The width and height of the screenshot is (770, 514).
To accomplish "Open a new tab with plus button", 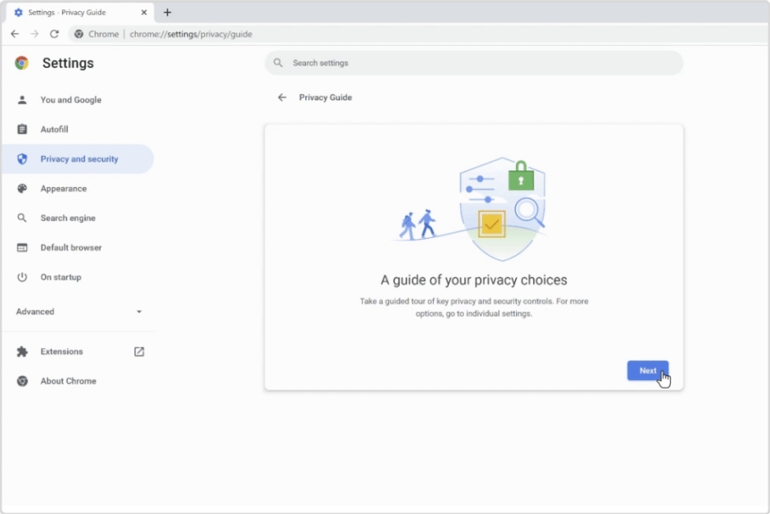I will (x=167, y=13).
